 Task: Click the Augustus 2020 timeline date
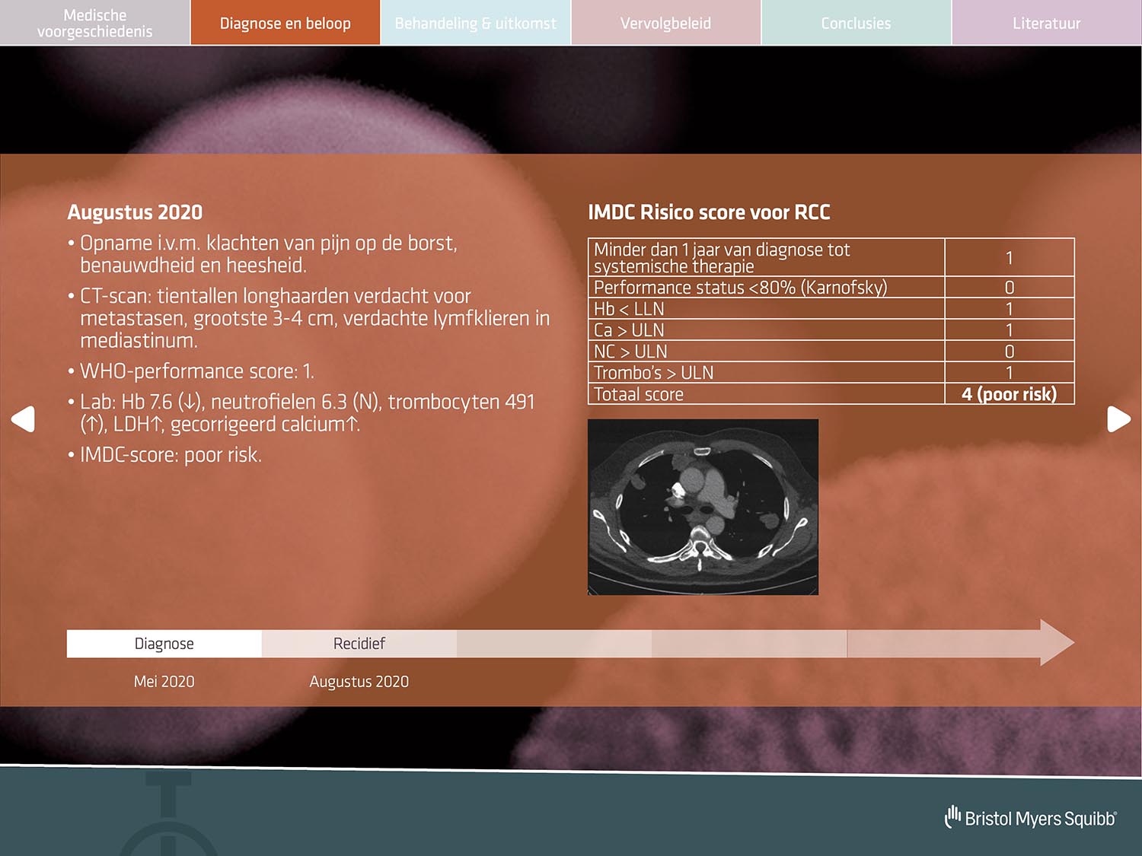pos(359,682)
